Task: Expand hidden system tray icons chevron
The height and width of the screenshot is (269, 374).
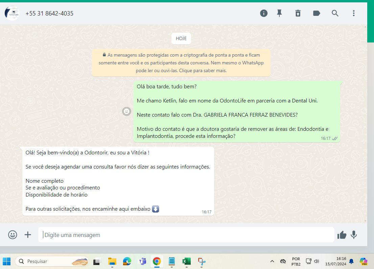Action: point(272,261)
